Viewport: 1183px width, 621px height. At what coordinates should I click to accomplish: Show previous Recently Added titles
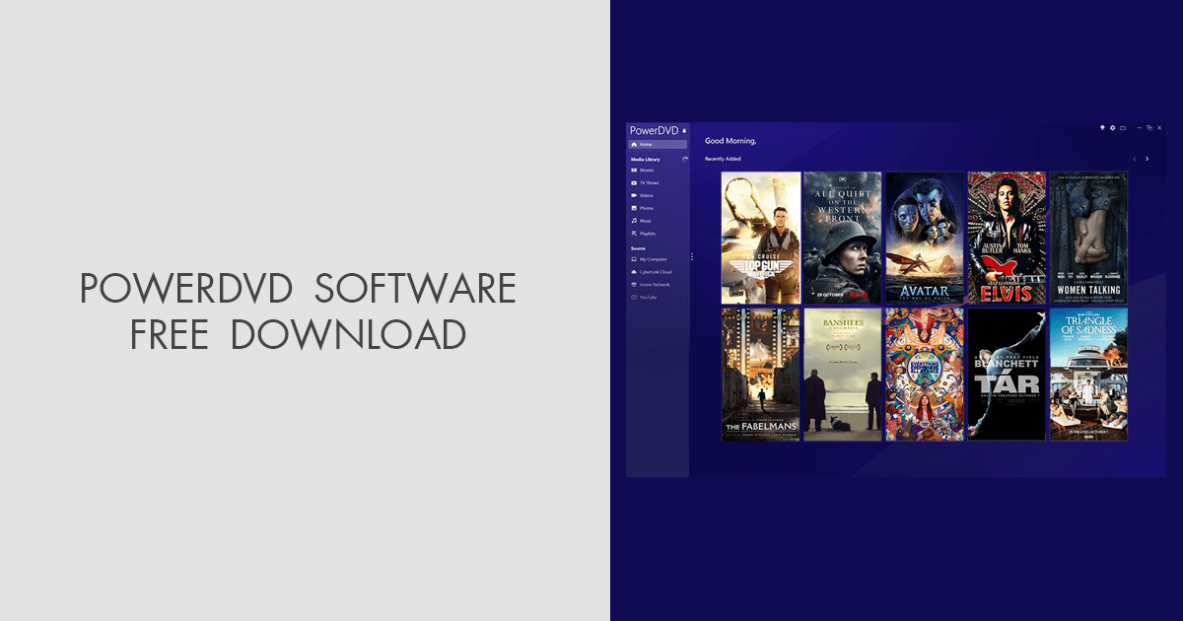tap(1135, 159)
